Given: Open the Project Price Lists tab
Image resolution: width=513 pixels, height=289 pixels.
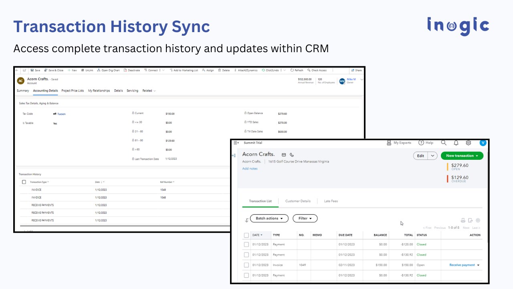Looking at the screenshot, I should click(x=73, y=91).
